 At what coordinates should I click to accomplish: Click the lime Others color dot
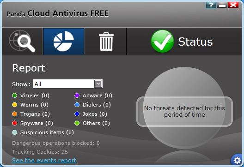coord(77,123)
